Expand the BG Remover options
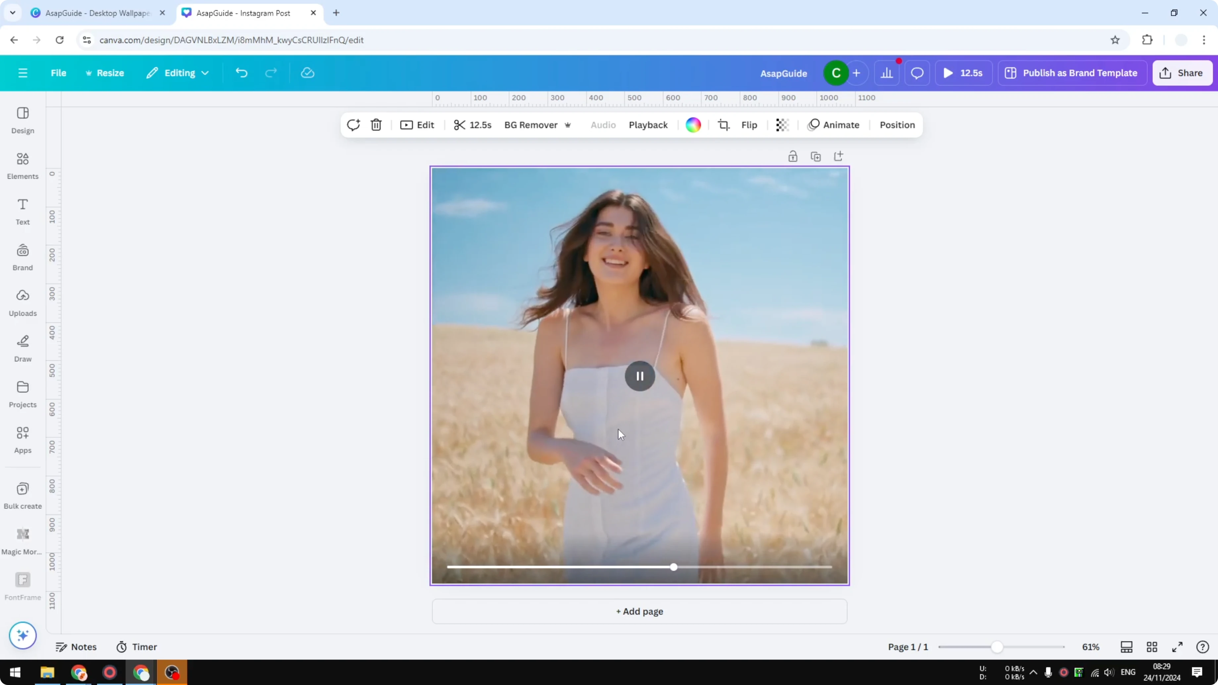The height and width of the screenshot is (685, 1218). click(x=568, y=125)
